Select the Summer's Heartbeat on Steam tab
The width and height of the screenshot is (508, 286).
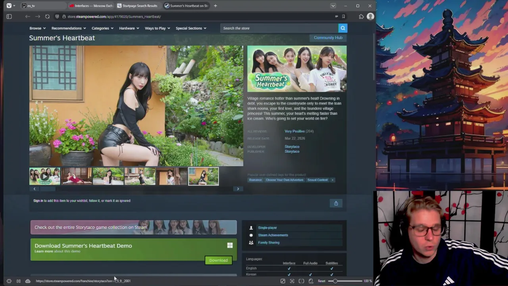pos(186,6)
